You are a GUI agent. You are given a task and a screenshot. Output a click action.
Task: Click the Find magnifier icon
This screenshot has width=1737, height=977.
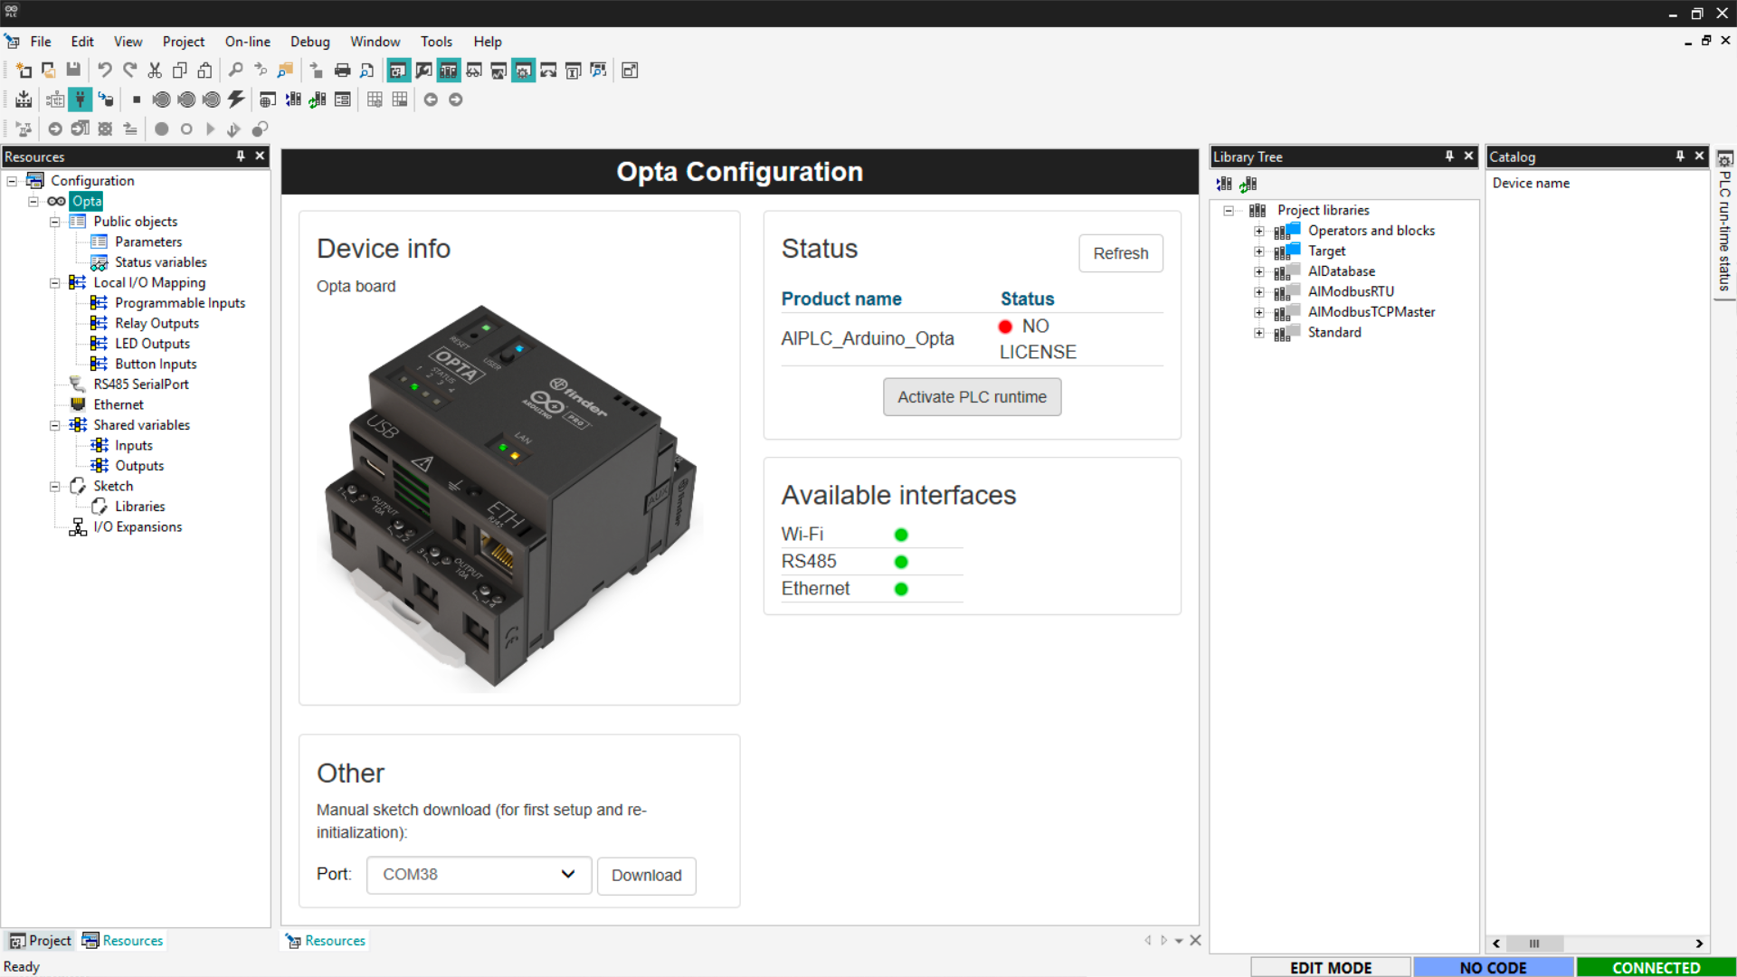click(235, 71)
